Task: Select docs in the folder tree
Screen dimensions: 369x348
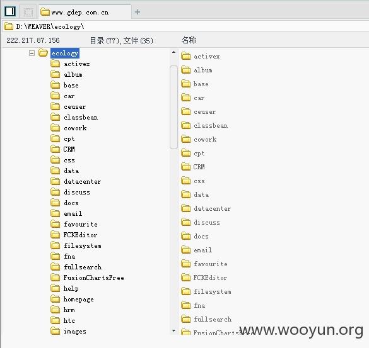Action: (x=71, y=203)
